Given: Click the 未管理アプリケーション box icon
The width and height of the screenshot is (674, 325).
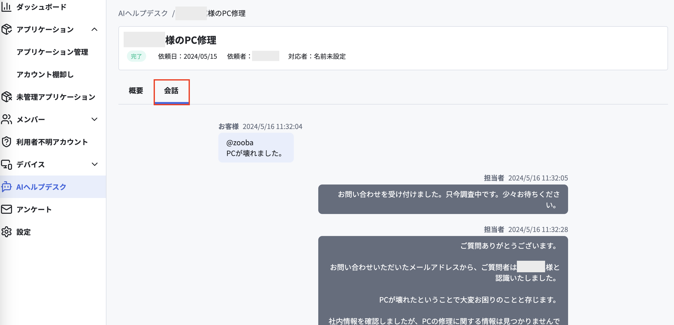Looking at the screenshot, I should point(6,97).
